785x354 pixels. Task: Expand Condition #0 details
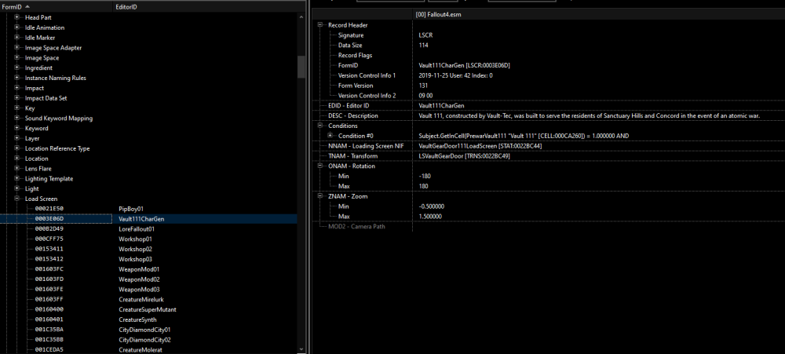pyautogui.click(x=330, y=136)
